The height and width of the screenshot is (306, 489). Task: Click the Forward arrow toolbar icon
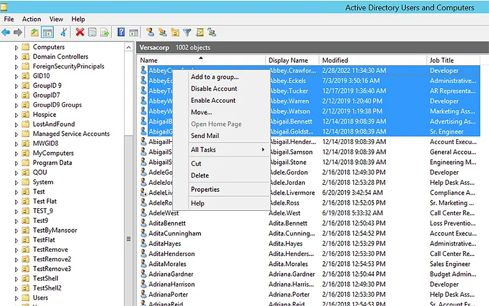coord(18,32)
